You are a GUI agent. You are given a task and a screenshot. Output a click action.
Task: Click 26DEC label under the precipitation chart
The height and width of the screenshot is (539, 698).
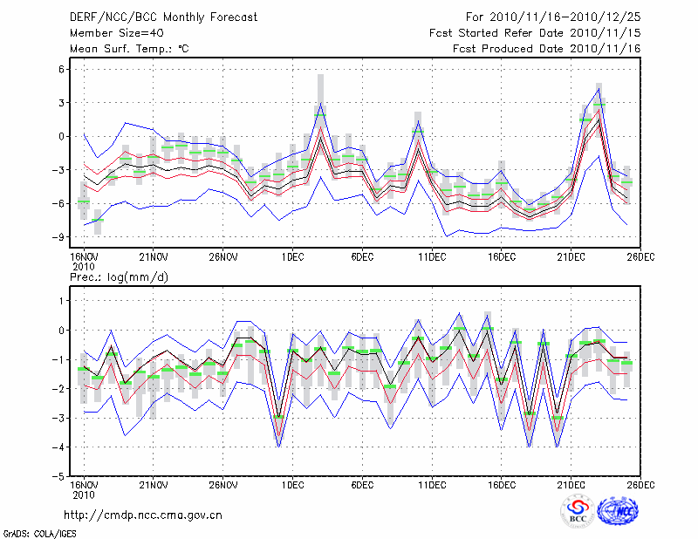[x=640, y=485]
